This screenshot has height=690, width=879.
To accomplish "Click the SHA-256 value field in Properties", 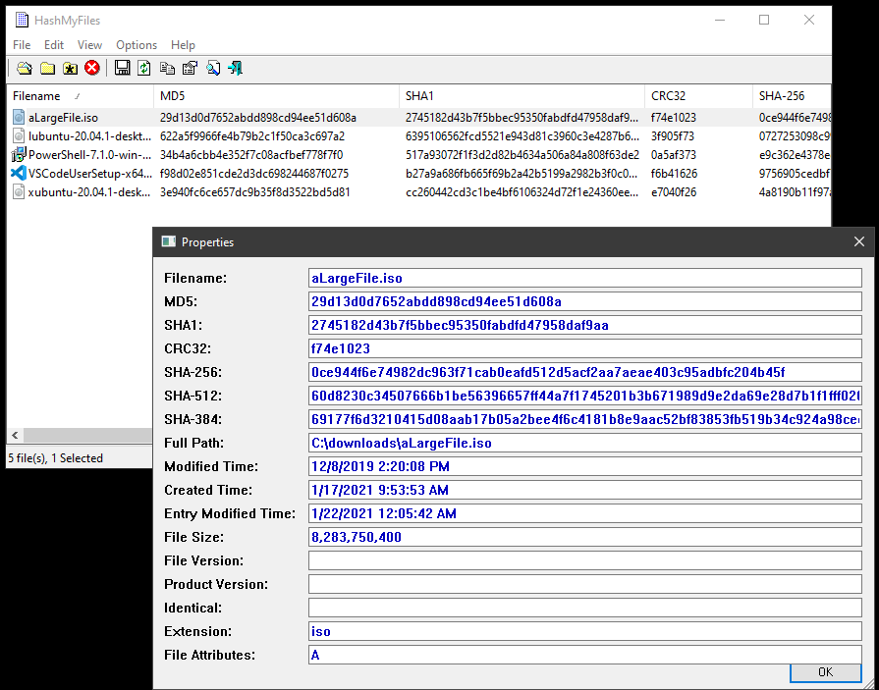I will pyautogui.click(x=584, y=372).
